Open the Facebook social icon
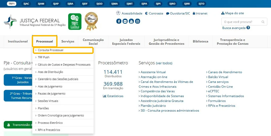Image resolution: width=271 pixels, height=136 pixels. point(119,21)
